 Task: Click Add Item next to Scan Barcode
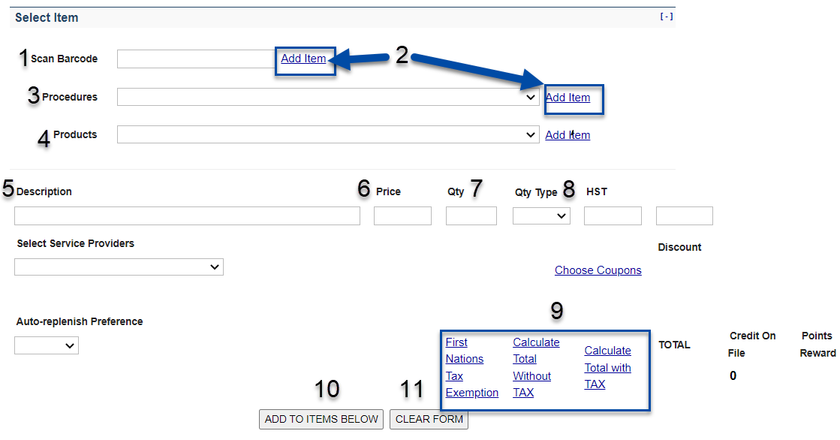(x=303, y=59)
